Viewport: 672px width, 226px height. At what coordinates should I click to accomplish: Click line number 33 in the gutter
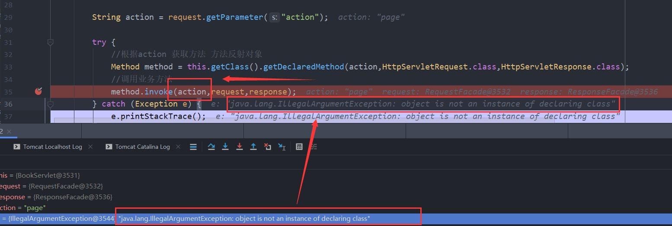tap(8, 67)
